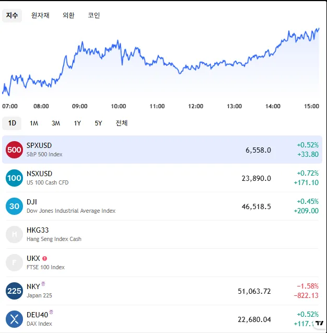Click the red 500 icon for SPXUSD
The height and width of the screenshot is (333, 327).
14,150
